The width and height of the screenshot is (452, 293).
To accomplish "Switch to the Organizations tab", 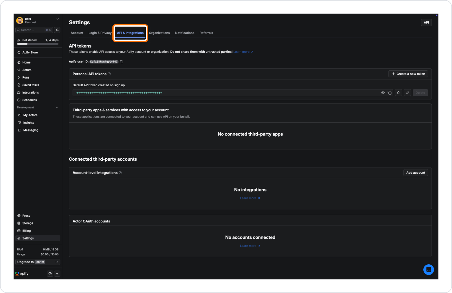I will click(159, 33).
